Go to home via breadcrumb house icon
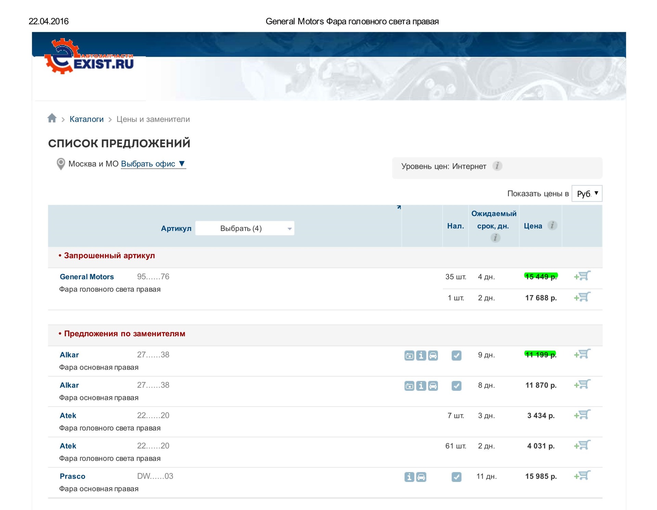This screenshot has height=510, width=657. [52, 118]
